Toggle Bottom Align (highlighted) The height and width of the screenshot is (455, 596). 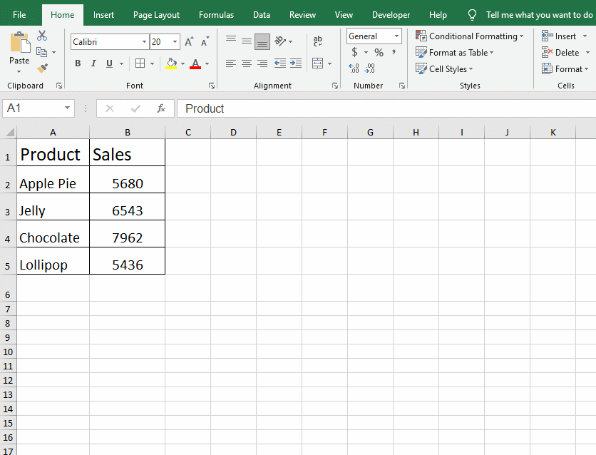262,41
